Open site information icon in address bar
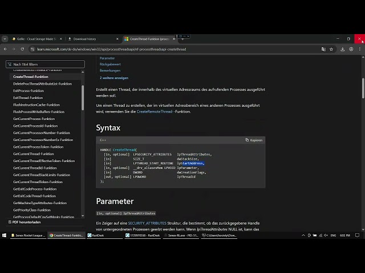Image resolution: width=365 pixels, height=273 pixels. [x=33, y=49]
